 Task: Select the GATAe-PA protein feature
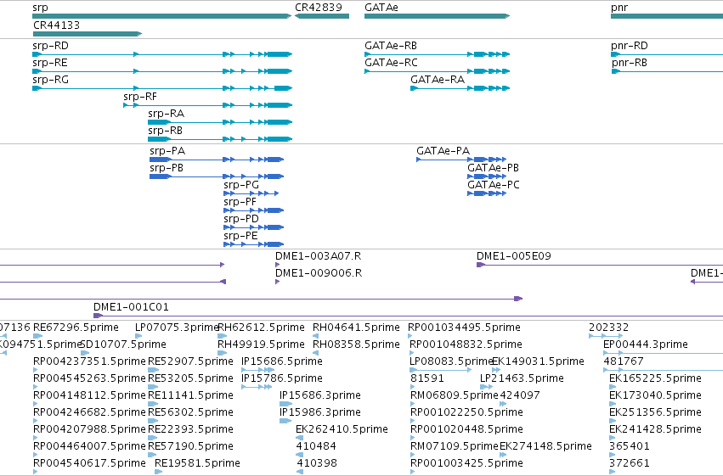pyautogui.click(x=461, y=160)
